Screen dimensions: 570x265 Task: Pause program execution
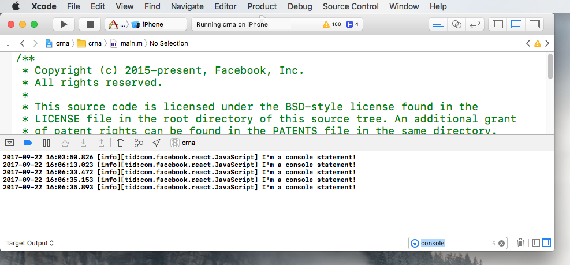[x=47, y=143]
